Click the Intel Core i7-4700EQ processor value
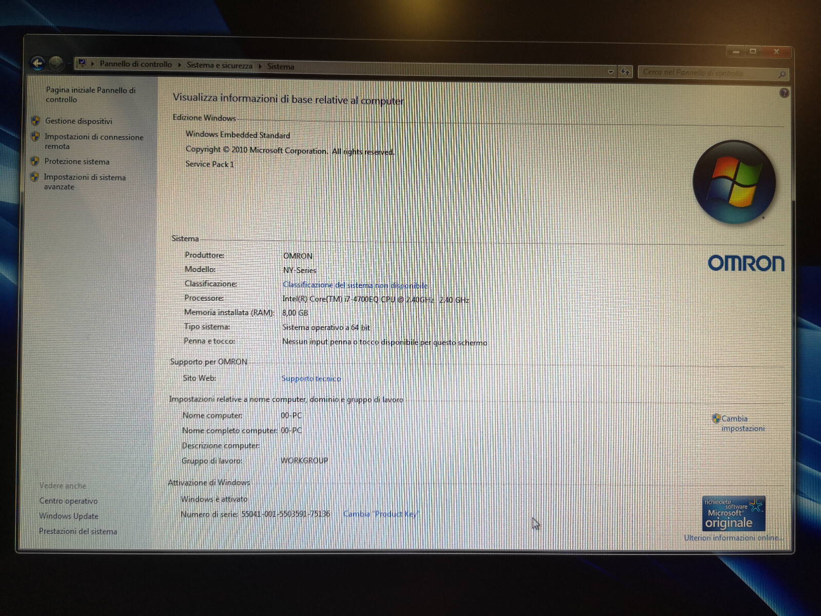Screen dimensions: 821x616 point(376,299)
